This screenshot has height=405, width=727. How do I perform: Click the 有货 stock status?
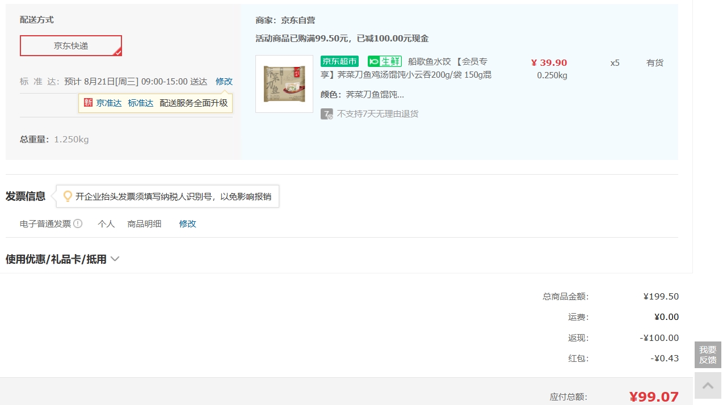pyautogui.click(x=655, y=63)
